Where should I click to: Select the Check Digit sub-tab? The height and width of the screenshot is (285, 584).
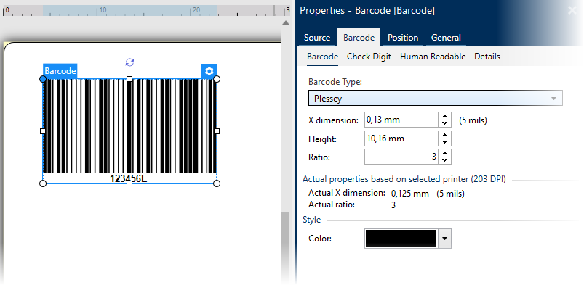pos(369,57)
